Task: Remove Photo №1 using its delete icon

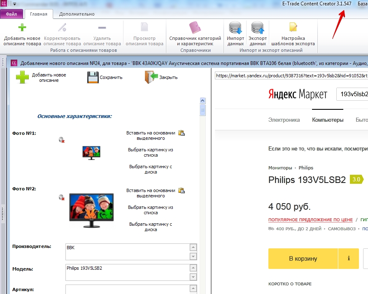Action: [x=62, y=140]
